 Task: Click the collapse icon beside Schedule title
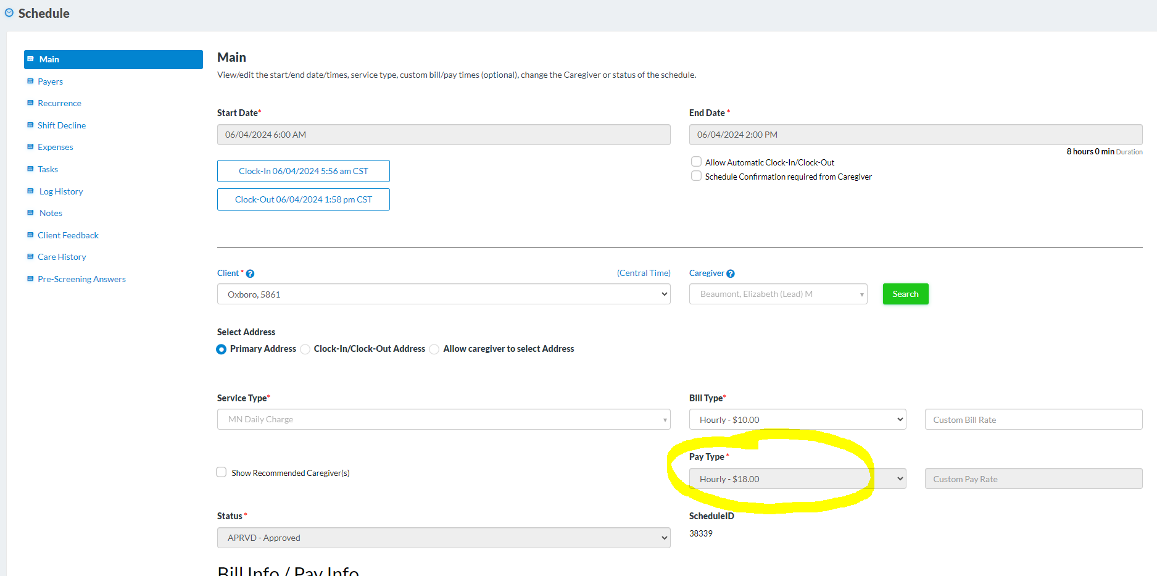point(9,13)
